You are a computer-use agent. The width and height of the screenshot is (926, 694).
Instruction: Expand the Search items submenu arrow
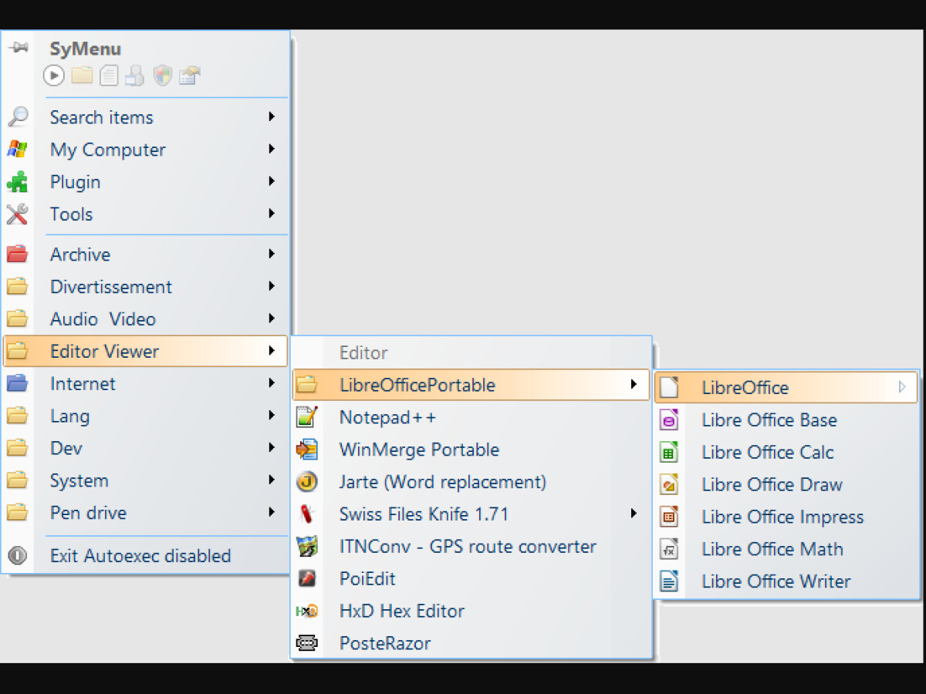[x=272, y=116]
